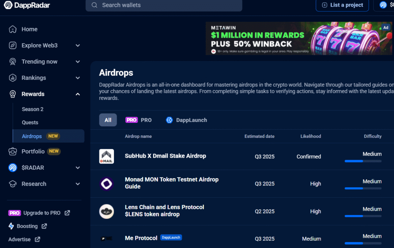This screenshot has height=248, width=394.
Task: Click the Portfolio briefcase icon
Action: tap(13, 152)
